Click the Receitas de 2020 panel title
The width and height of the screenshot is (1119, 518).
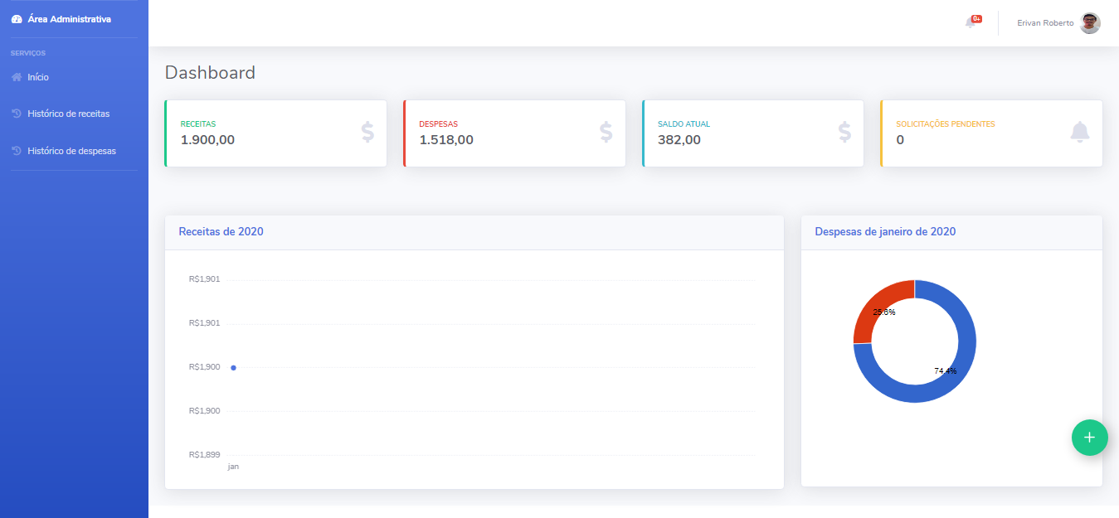221,231
